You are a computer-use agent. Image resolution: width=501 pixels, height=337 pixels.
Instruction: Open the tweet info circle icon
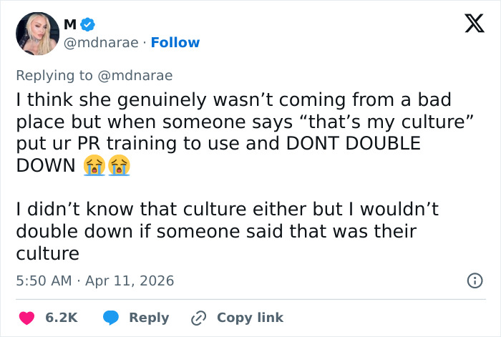click(x=474, y=281)
